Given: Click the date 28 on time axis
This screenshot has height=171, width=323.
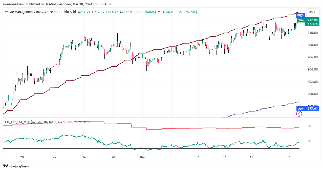Looking at the screenshot, I should pyautogui.click(x=113, y=157).
